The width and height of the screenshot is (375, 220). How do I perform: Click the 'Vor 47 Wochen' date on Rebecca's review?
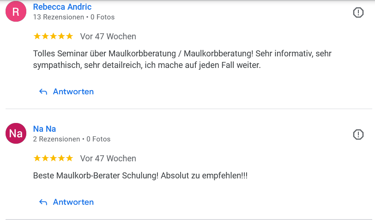tap(108, 37)
